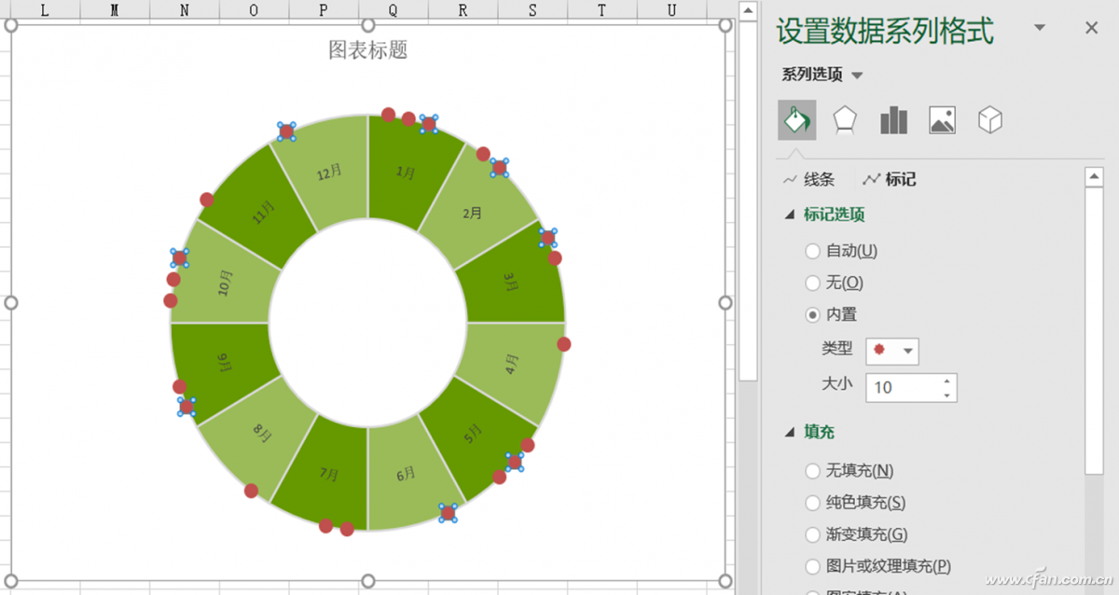Select column L header
This screenshot has height=595, width=1119.
45,9
